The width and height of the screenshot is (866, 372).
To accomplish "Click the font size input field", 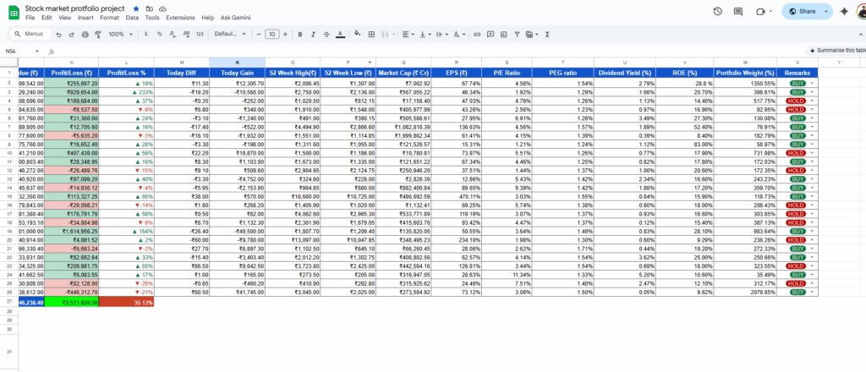I will [271, 34].
